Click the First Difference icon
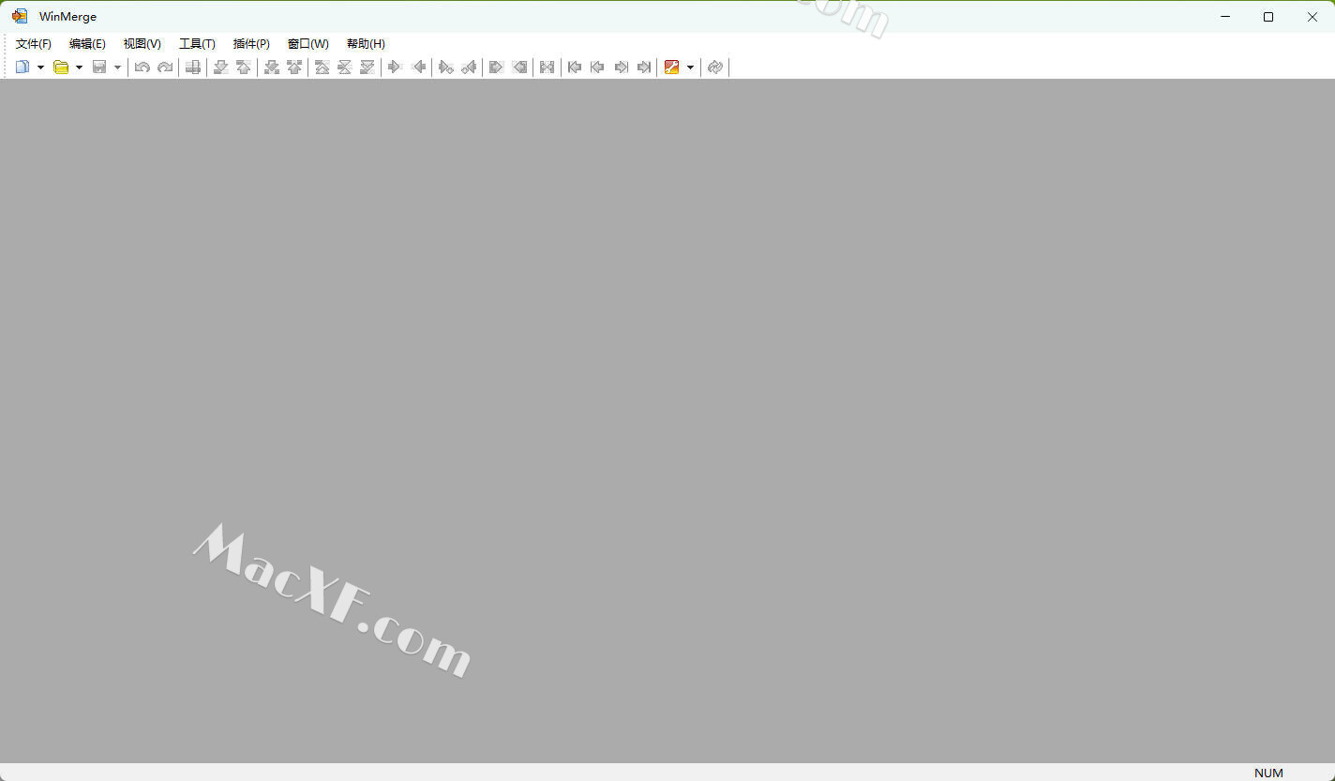 click(x=322, y=67)
